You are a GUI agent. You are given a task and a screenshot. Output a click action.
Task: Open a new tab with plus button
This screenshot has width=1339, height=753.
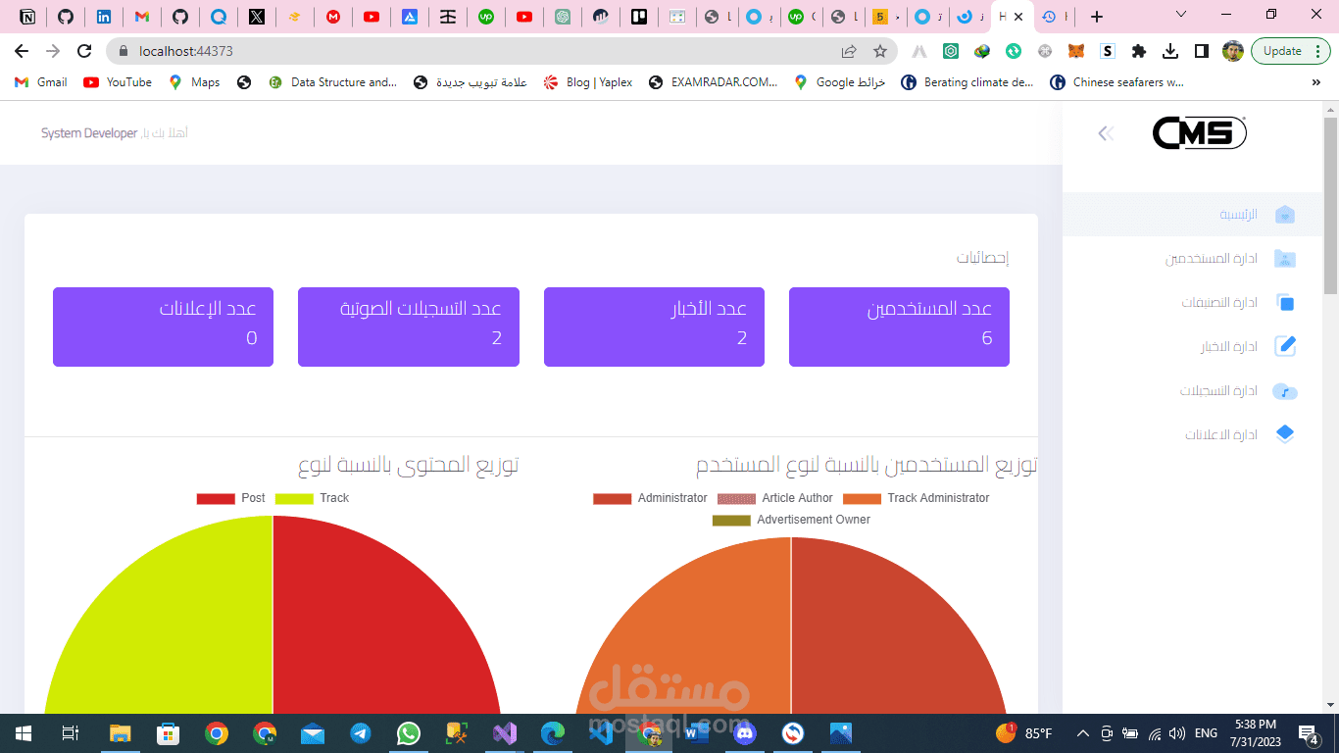[1097, 17]
